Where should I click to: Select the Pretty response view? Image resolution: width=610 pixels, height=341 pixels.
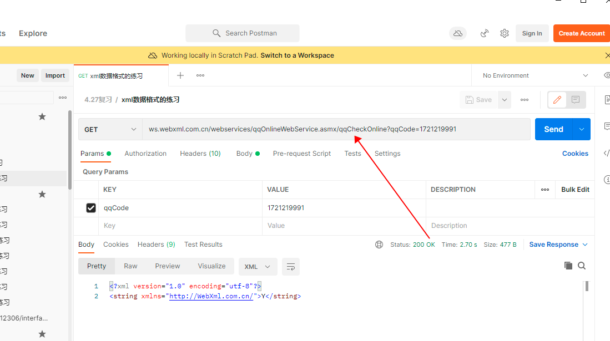click(x=97, y=266)
